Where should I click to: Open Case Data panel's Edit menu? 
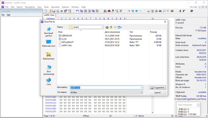[x=8, y=15]
